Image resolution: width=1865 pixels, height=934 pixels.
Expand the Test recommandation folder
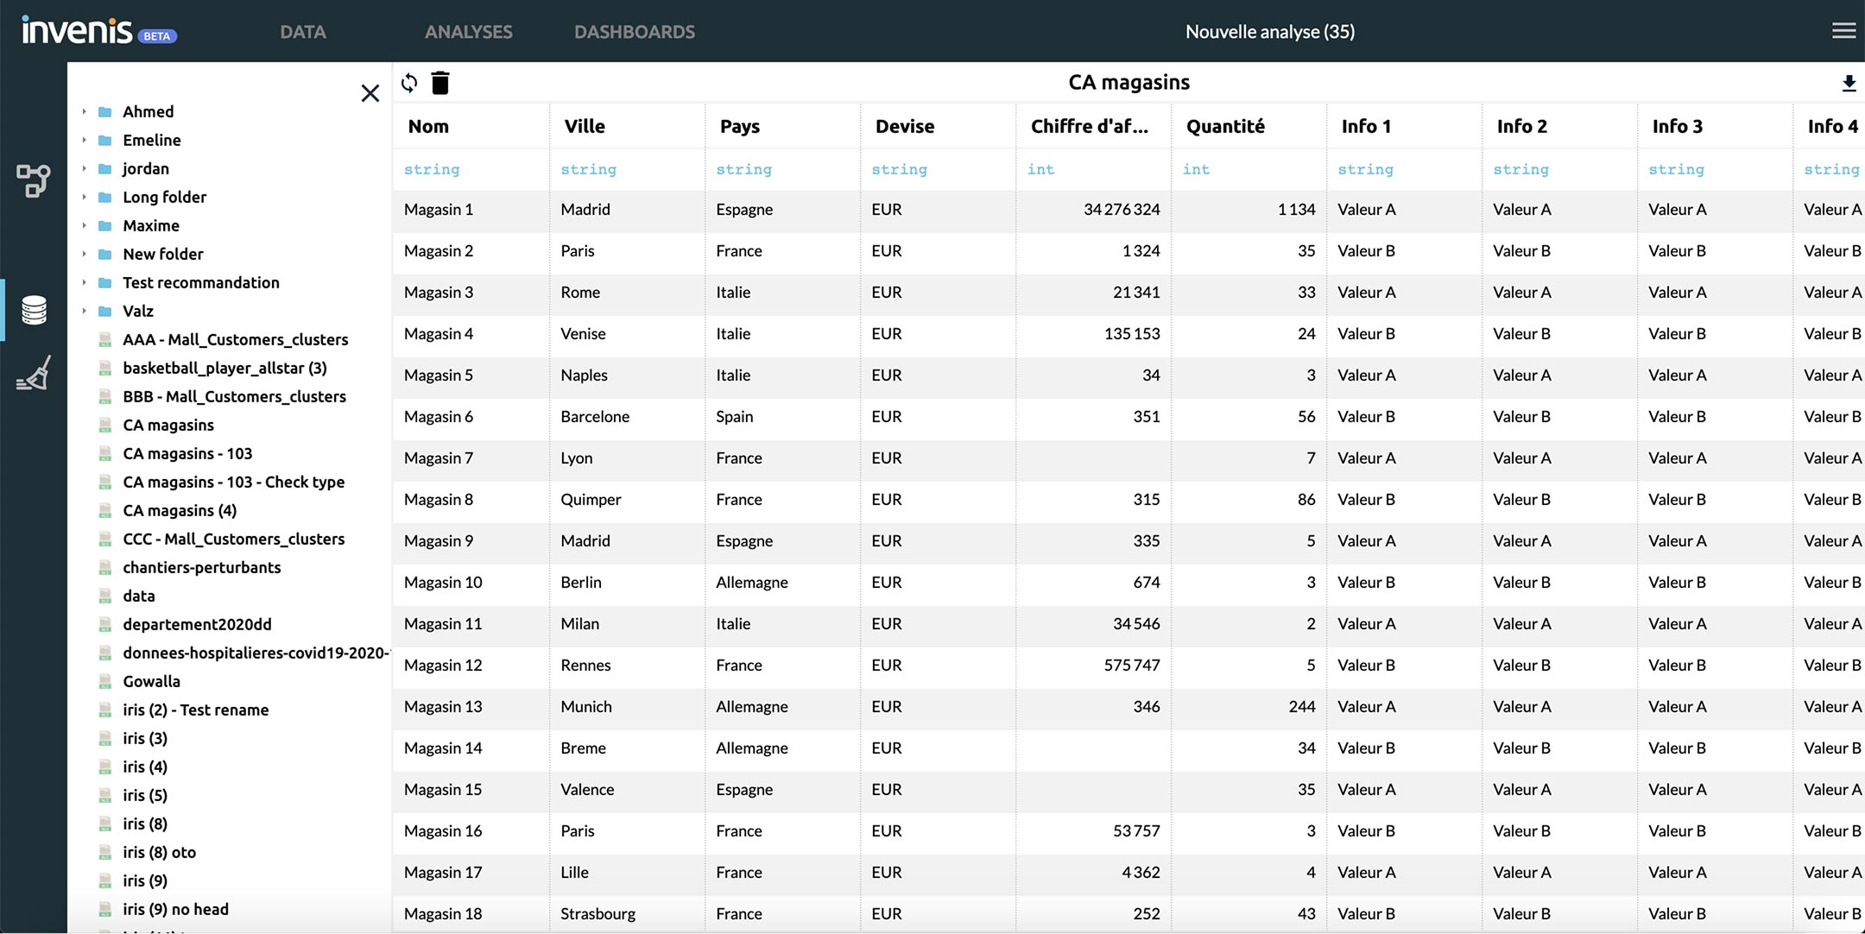(x=84, y=282)
